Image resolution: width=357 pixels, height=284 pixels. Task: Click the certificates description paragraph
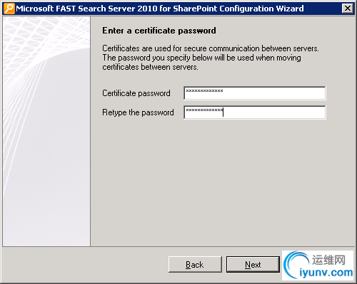[211, 58]
